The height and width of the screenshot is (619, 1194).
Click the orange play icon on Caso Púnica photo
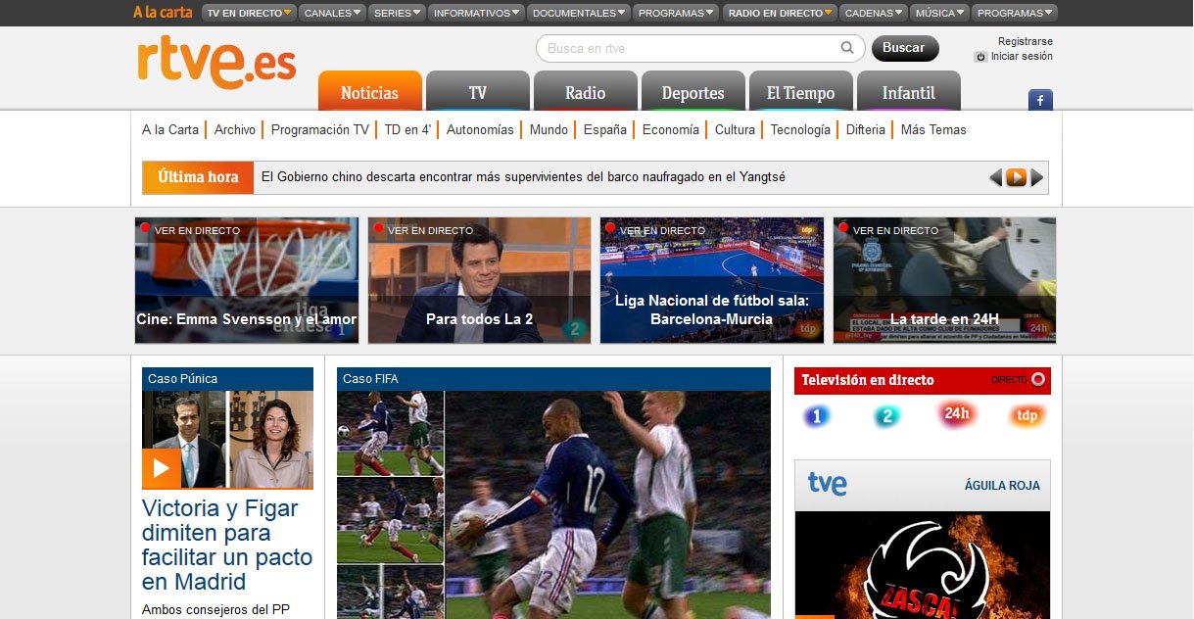(x=162, y=468)
